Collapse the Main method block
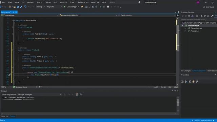 13,34
